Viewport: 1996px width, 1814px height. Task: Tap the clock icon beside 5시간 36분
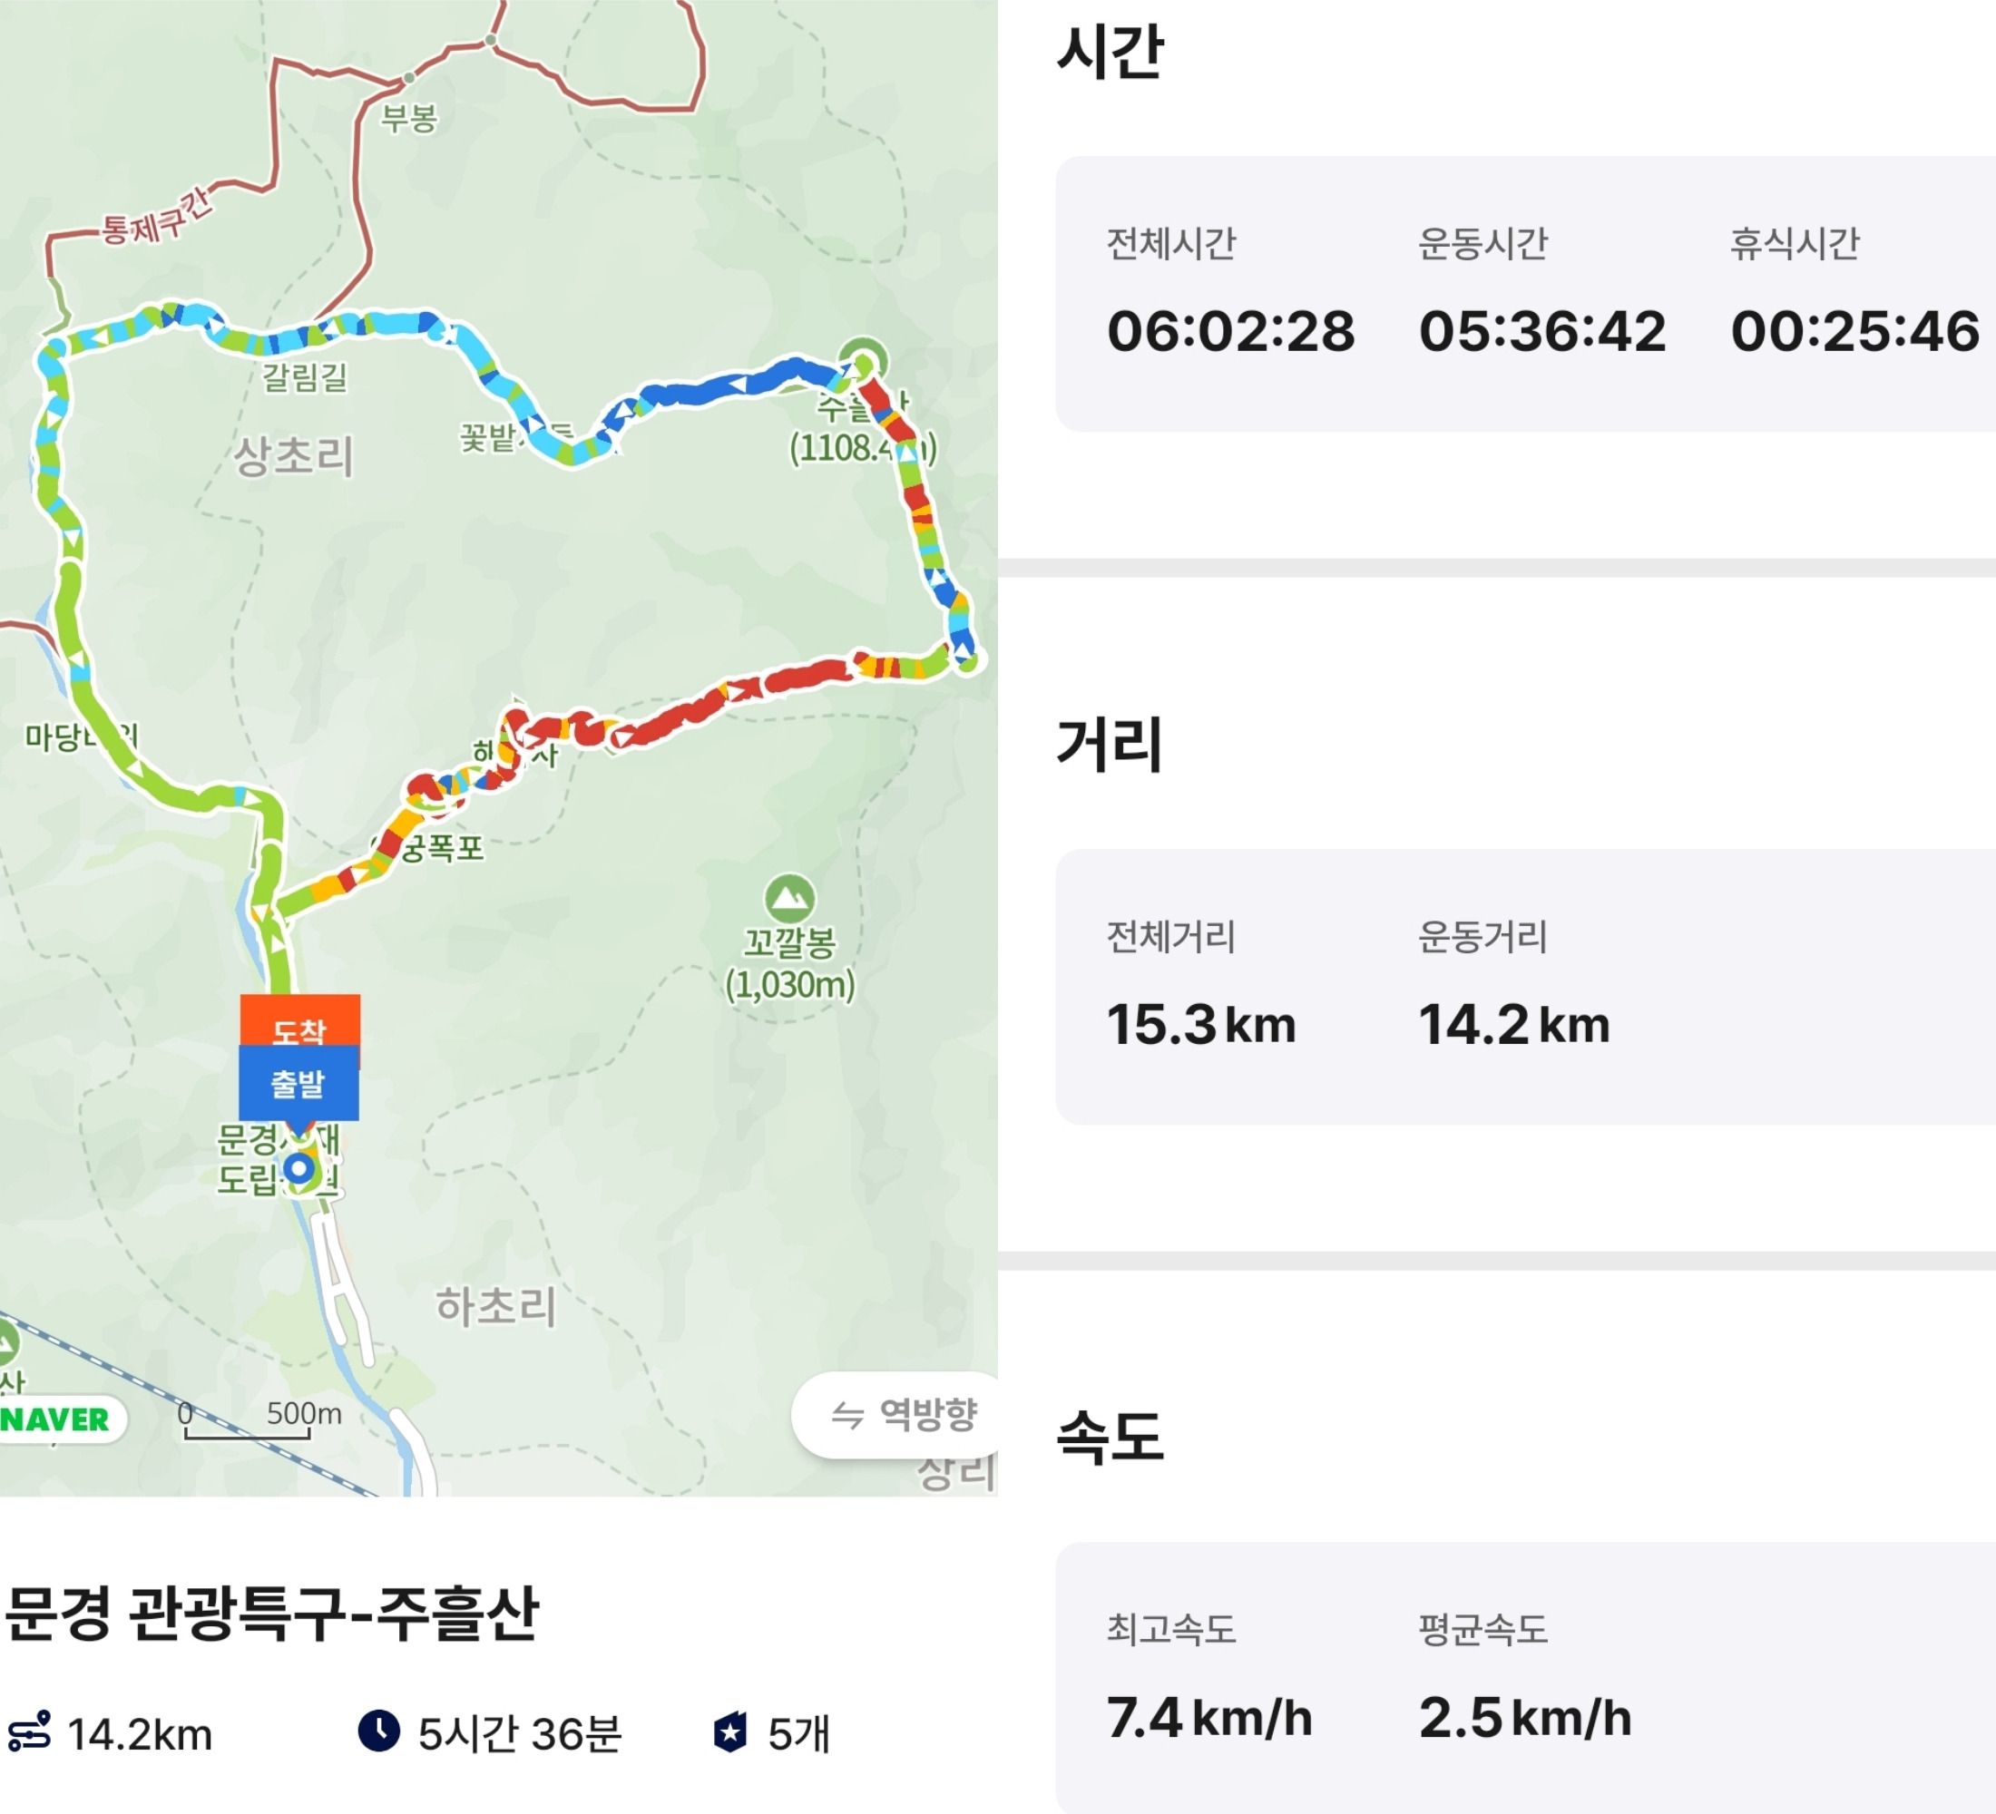[x=378, y=1731]
